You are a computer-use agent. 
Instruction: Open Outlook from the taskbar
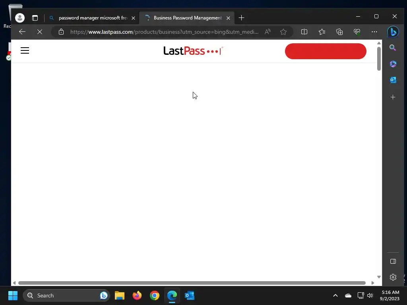click(x=190, y=295)
